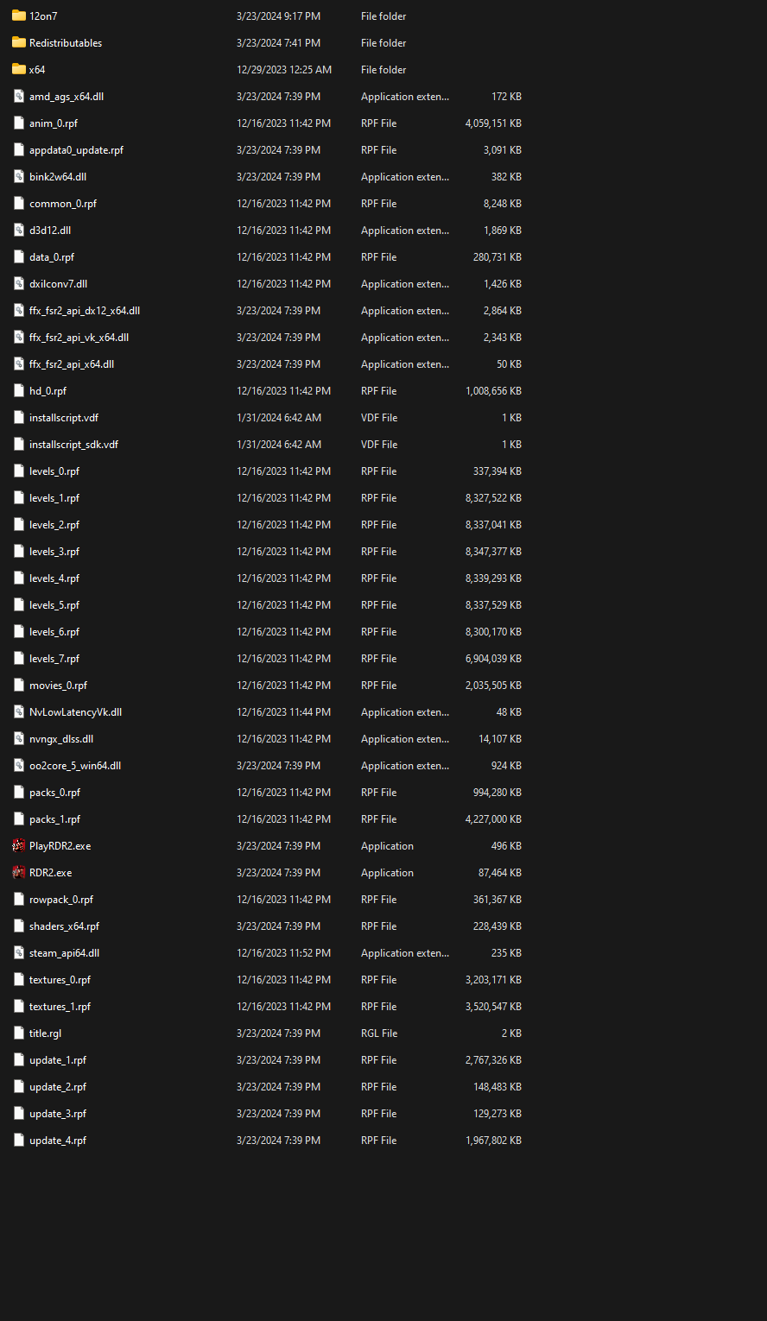Viewport: 767px width, 1321px height.
Task: Click the 14,107 KB size value
Action: (500, 739)
